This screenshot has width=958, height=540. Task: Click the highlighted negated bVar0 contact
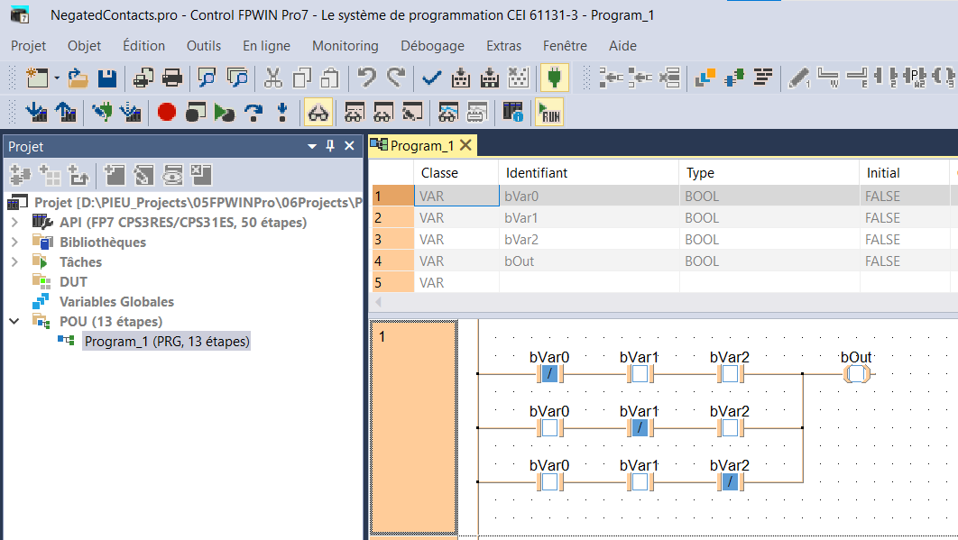[549, 374]
